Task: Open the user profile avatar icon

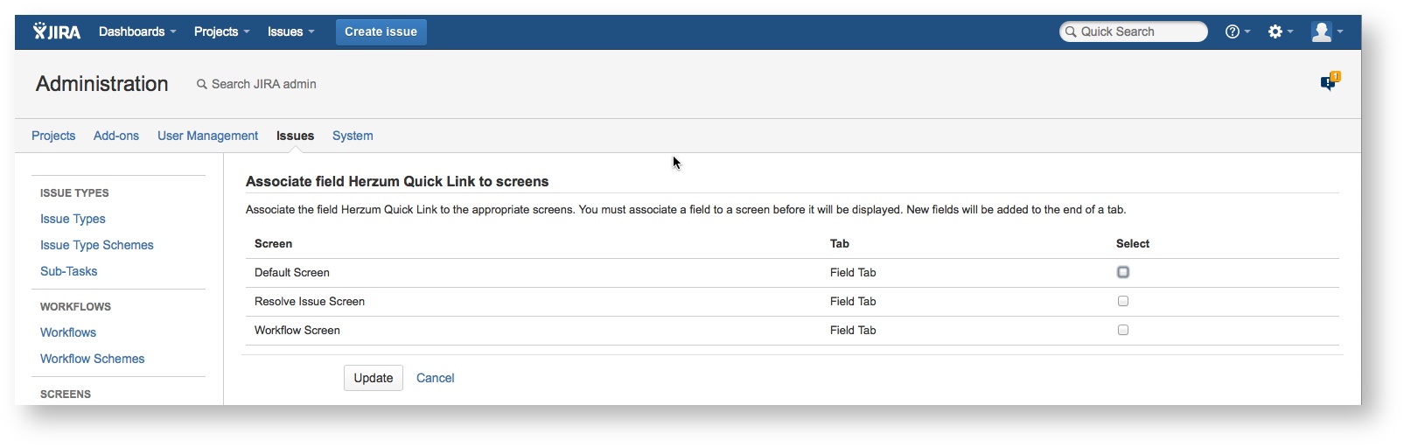Action: click(x=1321, y=31)
